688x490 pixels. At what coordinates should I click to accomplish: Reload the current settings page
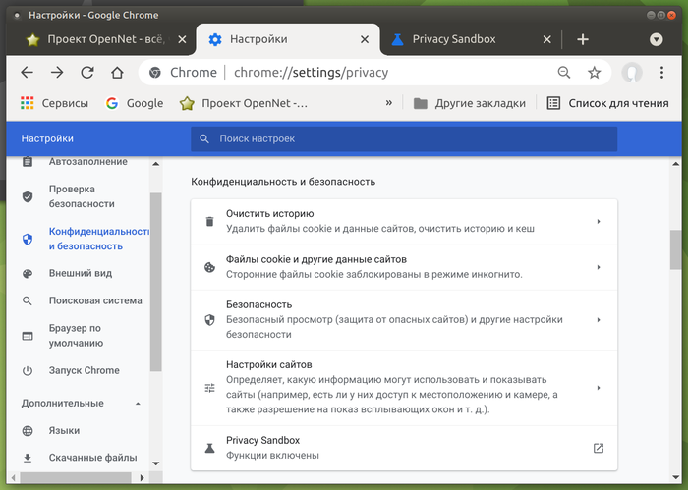[86, 73]
